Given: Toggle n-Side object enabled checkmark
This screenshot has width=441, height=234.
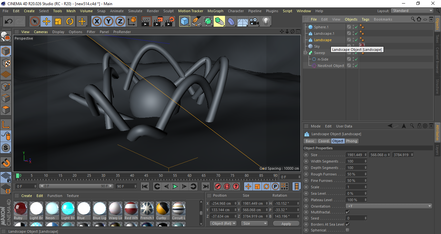Looking at the screenshot, I should point(356,59).
